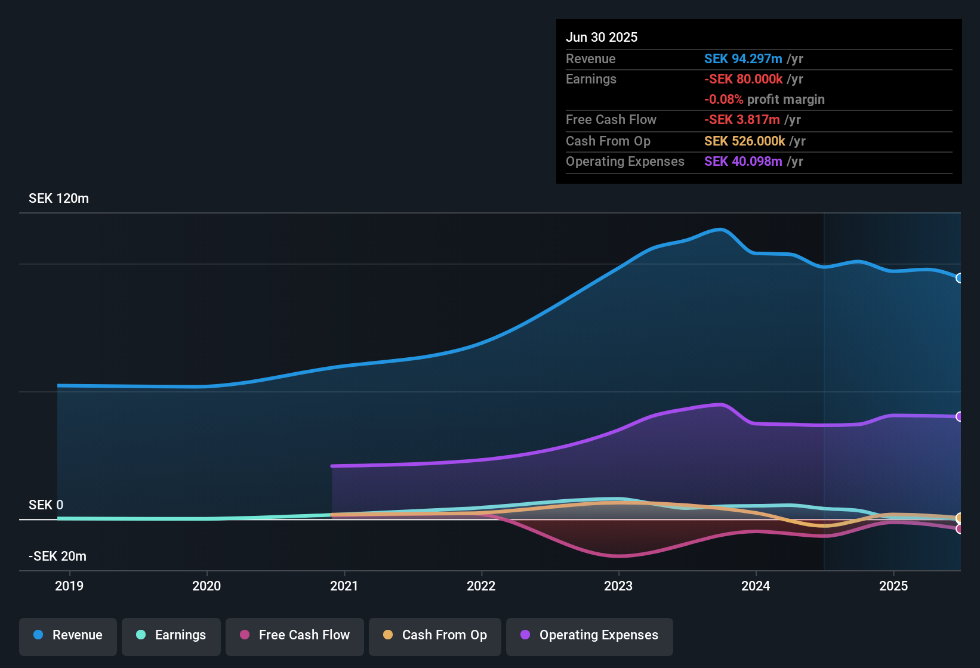Select the 2025 year label
This screenshot has width=980, height=668.
coord(894,586)
